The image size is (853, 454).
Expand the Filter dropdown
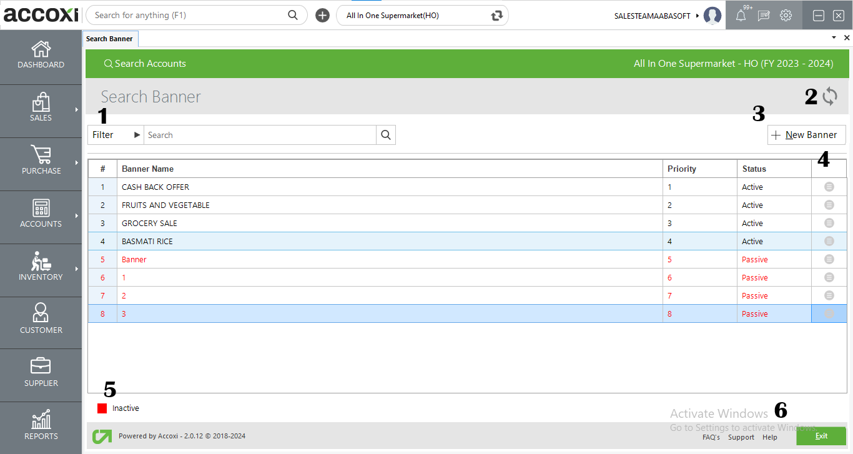116,134
